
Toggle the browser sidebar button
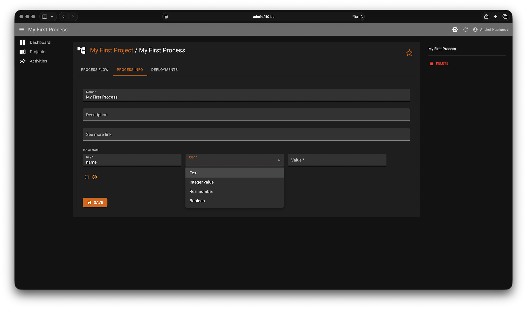tap(45, 17)
